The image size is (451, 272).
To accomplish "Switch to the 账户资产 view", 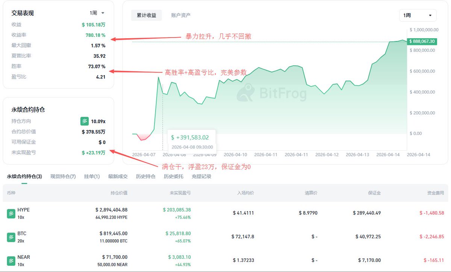I will (x=180, y=15).
